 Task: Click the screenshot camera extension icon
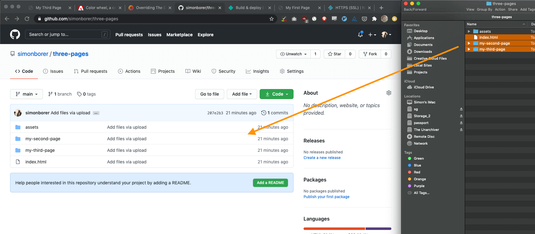pos(294,19)
